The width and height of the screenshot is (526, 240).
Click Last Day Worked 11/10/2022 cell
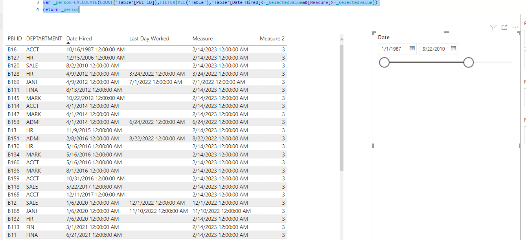(x=158, y=211)
